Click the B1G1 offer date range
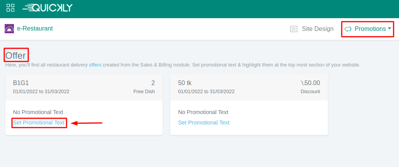 (41, 92)
